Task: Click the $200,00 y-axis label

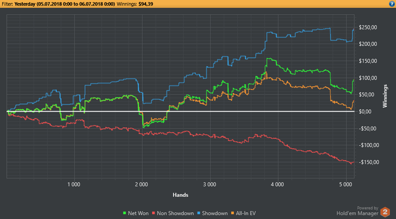Action: point(368,44)
